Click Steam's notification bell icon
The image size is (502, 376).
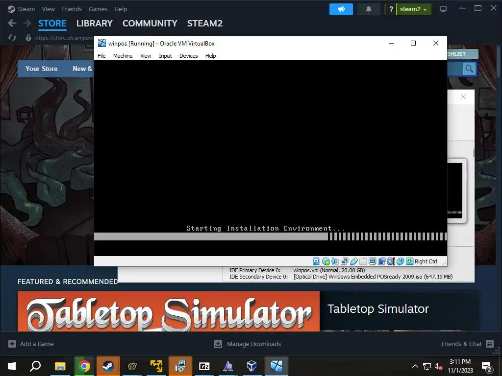(x=369, y=9)
